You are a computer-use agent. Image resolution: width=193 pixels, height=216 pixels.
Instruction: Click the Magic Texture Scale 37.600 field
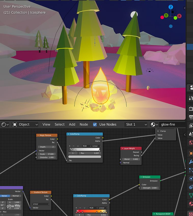47,154
